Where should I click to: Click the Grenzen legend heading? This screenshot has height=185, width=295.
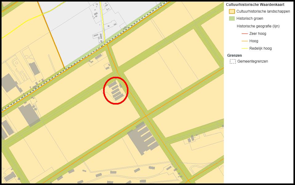[234, 55]
